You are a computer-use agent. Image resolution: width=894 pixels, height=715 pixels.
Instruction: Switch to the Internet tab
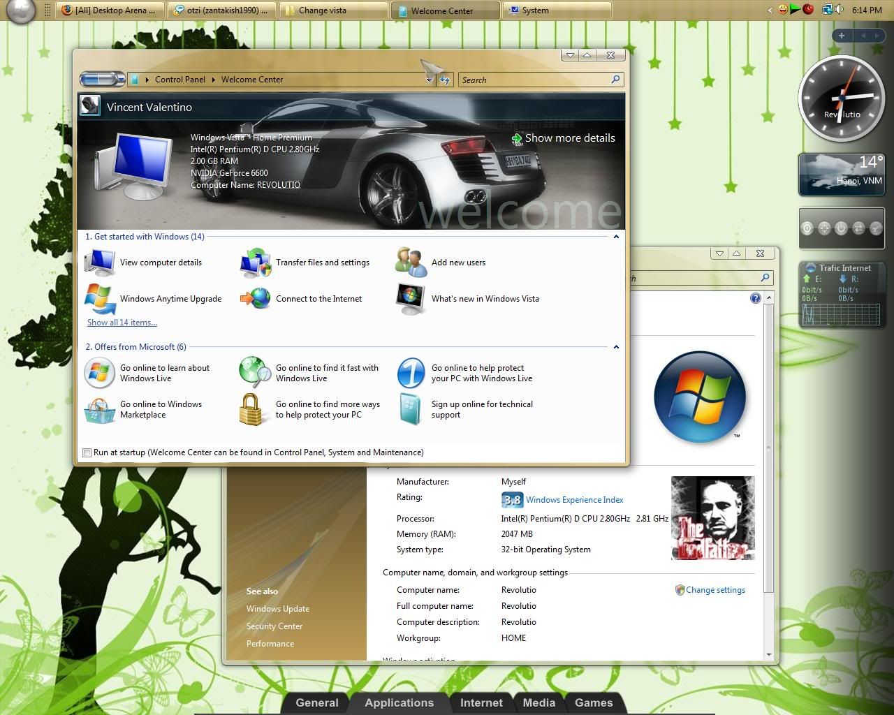[x=481, y=703]
